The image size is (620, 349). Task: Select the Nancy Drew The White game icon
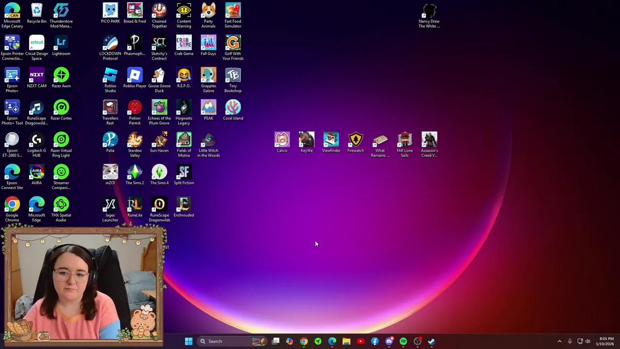coord(429,16)
